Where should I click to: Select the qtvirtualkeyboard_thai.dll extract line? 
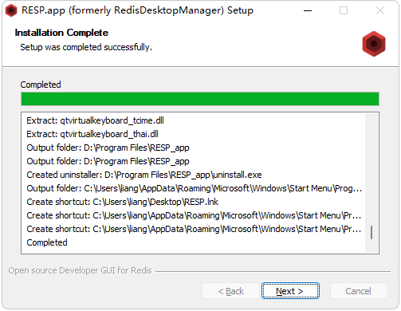[x=92, y=134]
